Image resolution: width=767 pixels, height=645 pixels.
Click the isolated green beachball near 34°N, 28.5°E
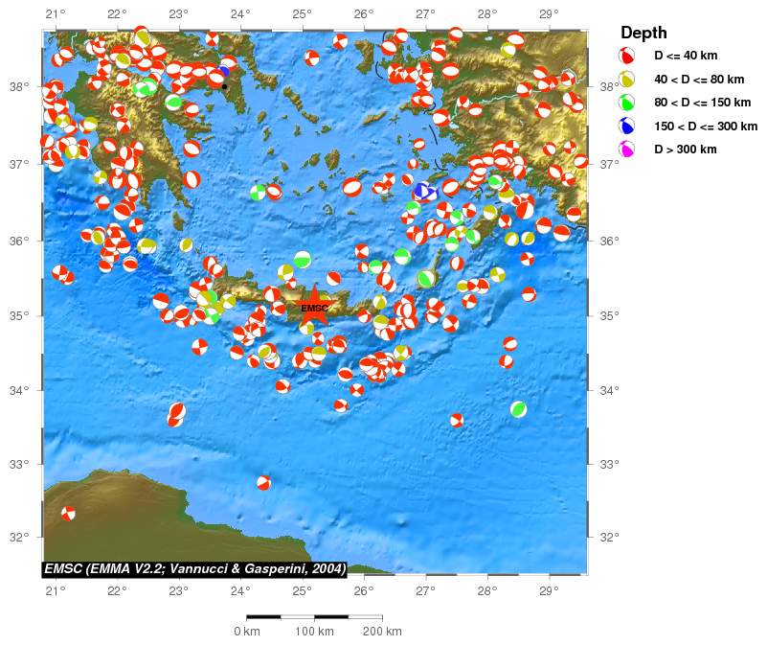(518, 409)
